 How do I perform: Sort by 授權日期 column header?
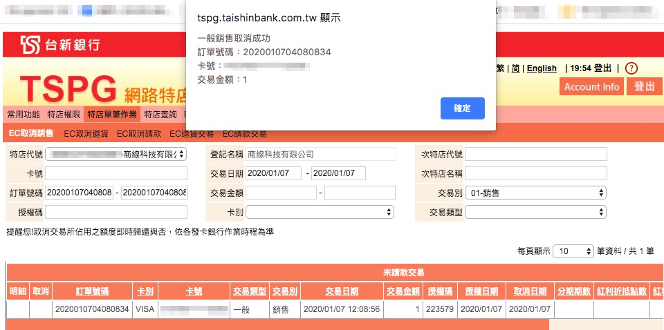[x=481, y=291]
